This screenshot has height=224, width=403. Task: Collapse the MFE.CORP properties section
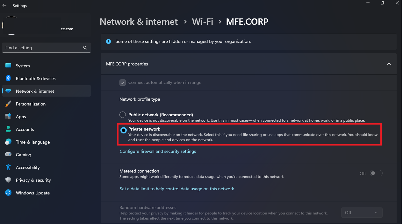pyautogui.click(x=389, y=64)
